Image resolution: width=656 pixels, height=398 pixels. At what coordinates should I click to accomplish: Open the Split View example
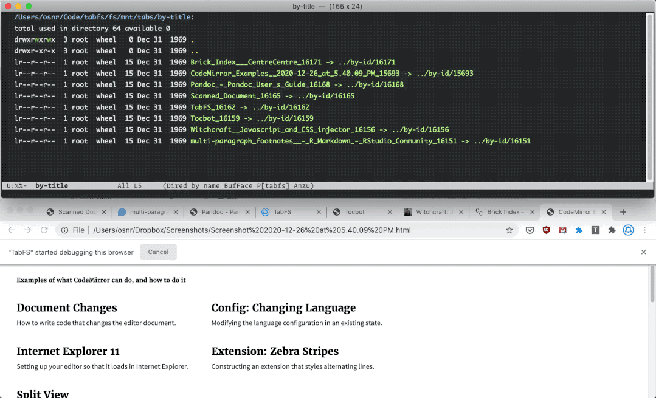coord(43,393)
